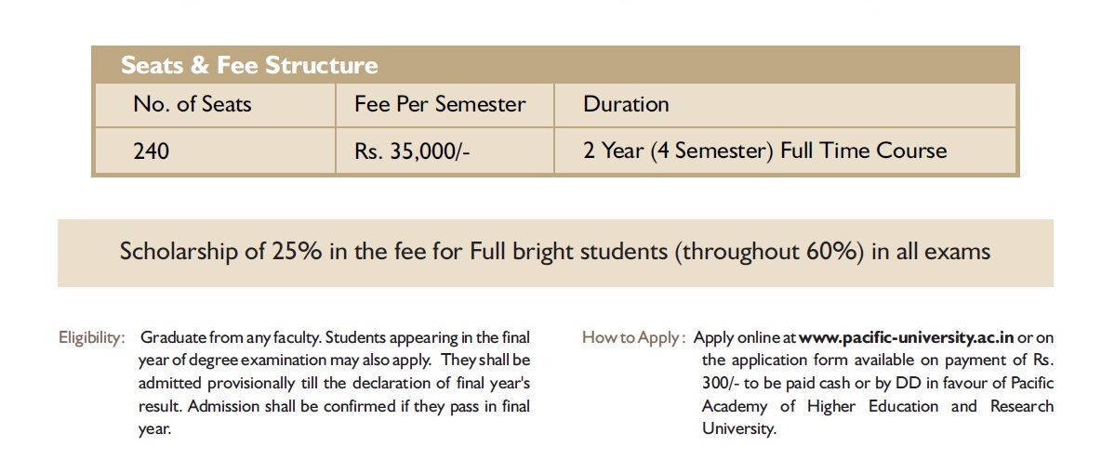This screenshot has height=459, width=1115.
Task: Click the 'admitted provisionally' line of eligibility text
Action: [334, 383]
